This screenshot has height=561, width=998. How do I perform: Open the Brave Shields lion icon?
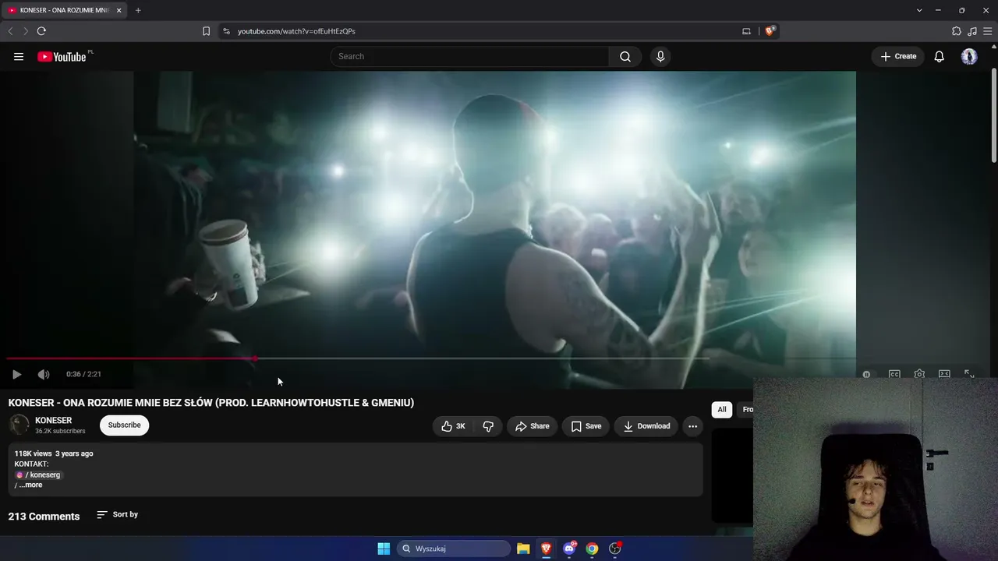(770, 31)
